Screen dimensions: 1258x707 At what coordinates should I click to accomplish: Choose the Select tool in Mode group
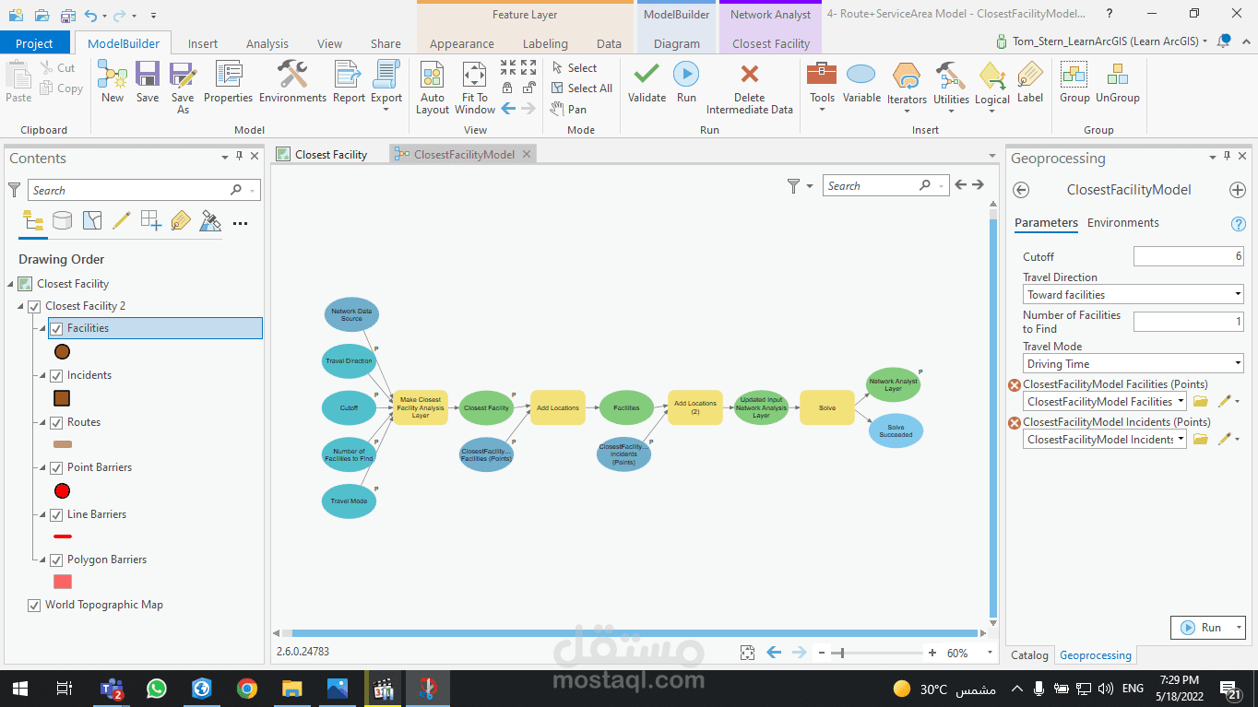pos(574,68)
